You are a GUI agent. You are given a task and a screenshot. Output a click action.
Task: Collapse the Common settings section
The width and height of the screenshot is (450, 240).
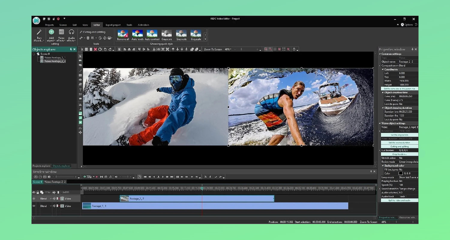coord(379,54)
